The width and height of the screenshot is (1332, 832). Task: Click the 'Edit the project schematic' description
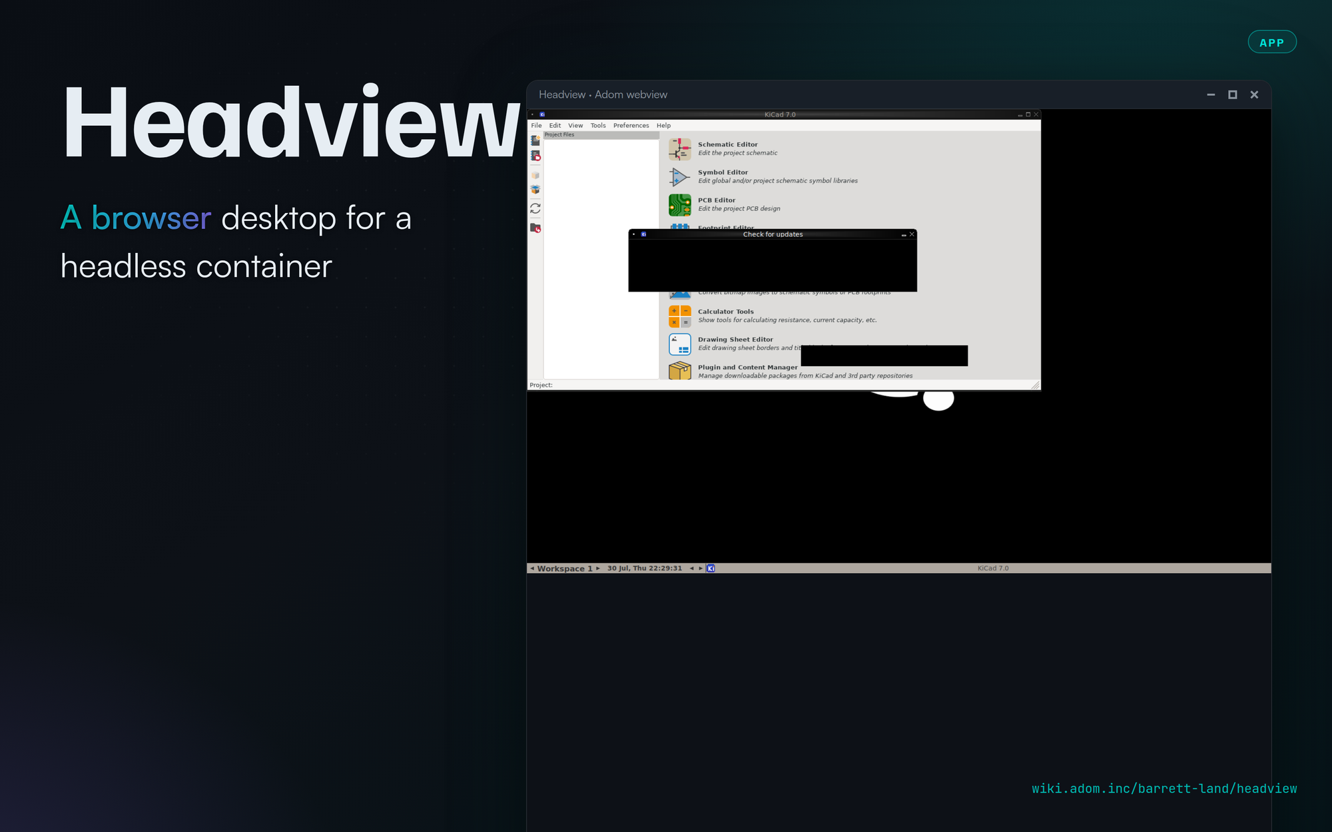coord(737,153)
